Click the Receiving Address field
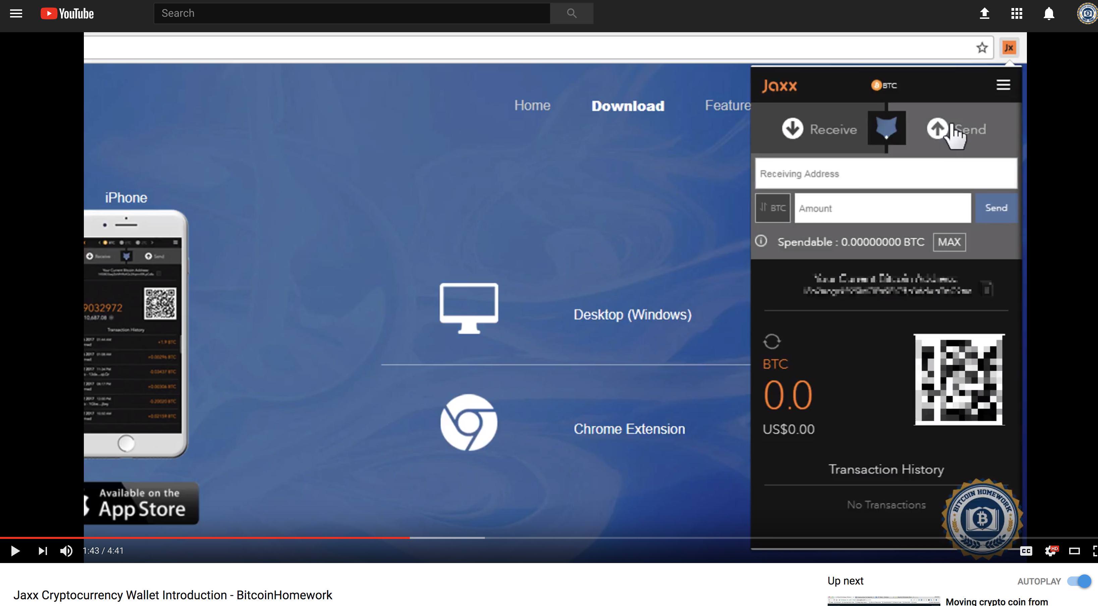Image resolution: width=1098 pixels, height=606 pixels. point(886,173)
